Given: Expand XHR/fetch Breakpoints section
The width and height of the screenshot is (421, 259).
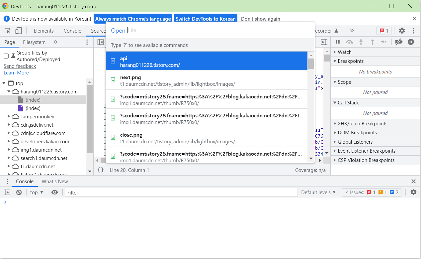Looking at the screenshot, I should 375,124.
